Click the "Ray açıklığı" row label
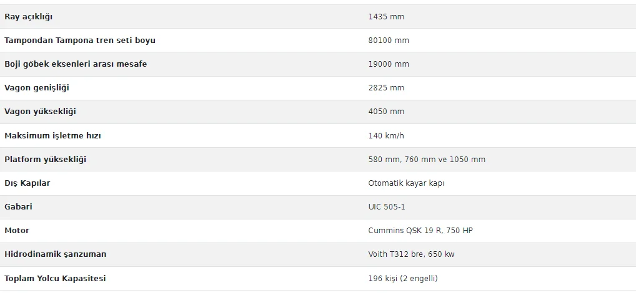Screen dimensions: 636x293 pyautogui.click(x=28, y=17)
